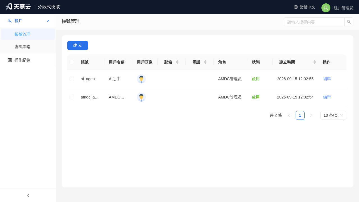Viewport: 359px width, 202px height.
Task: Click 啟用 status in ai_agent row
Action: tap(256, 79)
